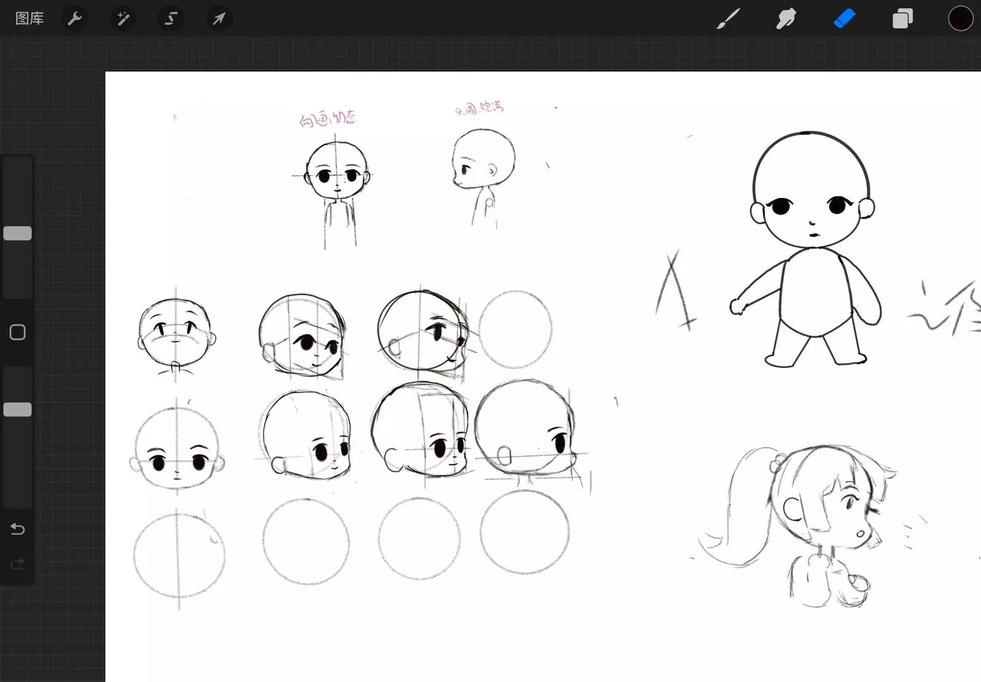
Task: Click the empty circle in bottom row, far right
Action: (x=525, y=532)
